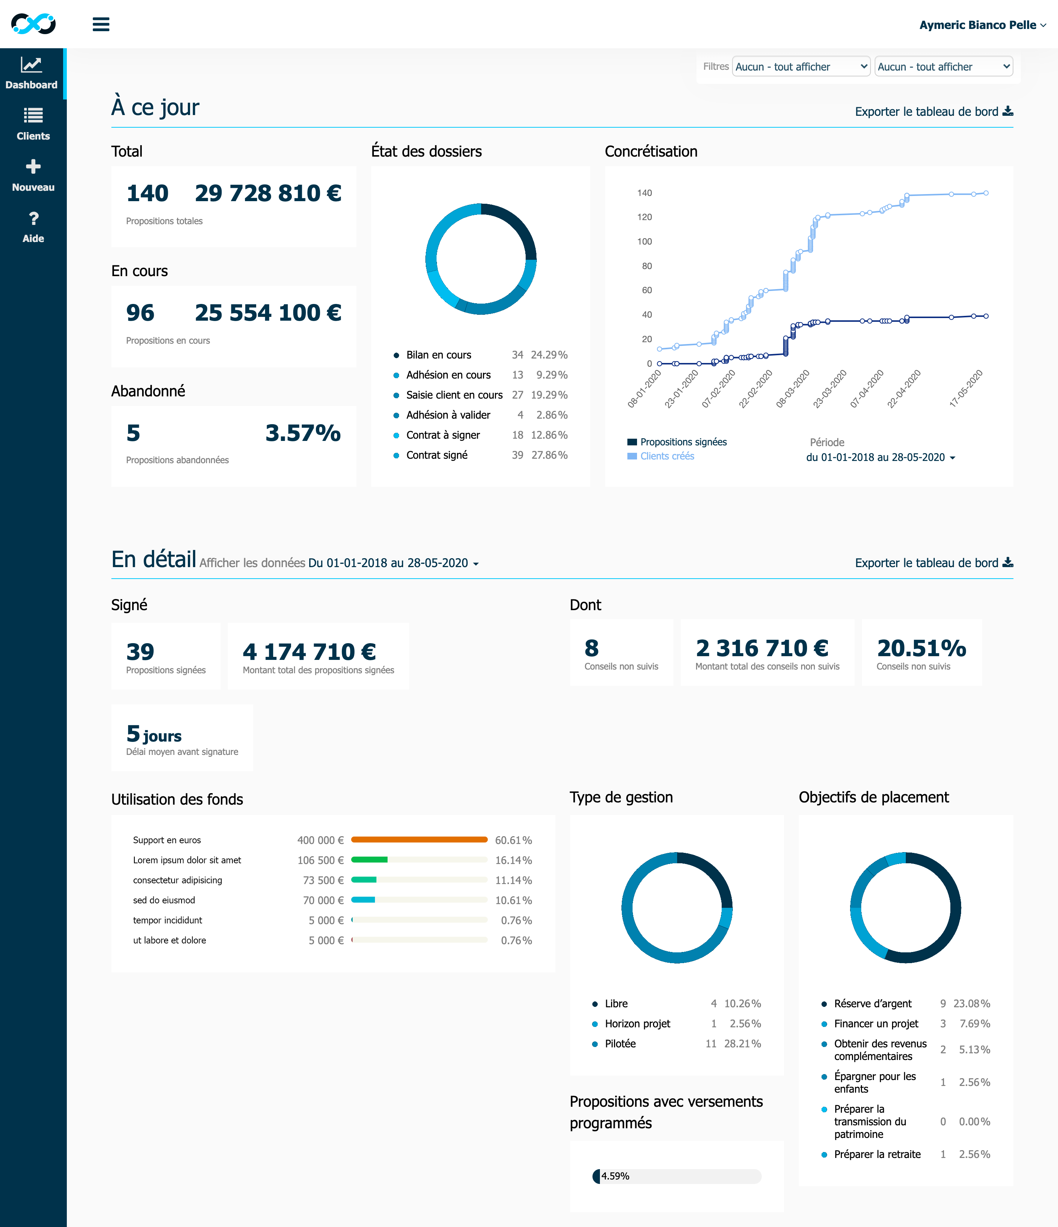Viewport: 1058px width, 1227px height.
Task: Expand the En détail date range selector
Action: (394, 563)
